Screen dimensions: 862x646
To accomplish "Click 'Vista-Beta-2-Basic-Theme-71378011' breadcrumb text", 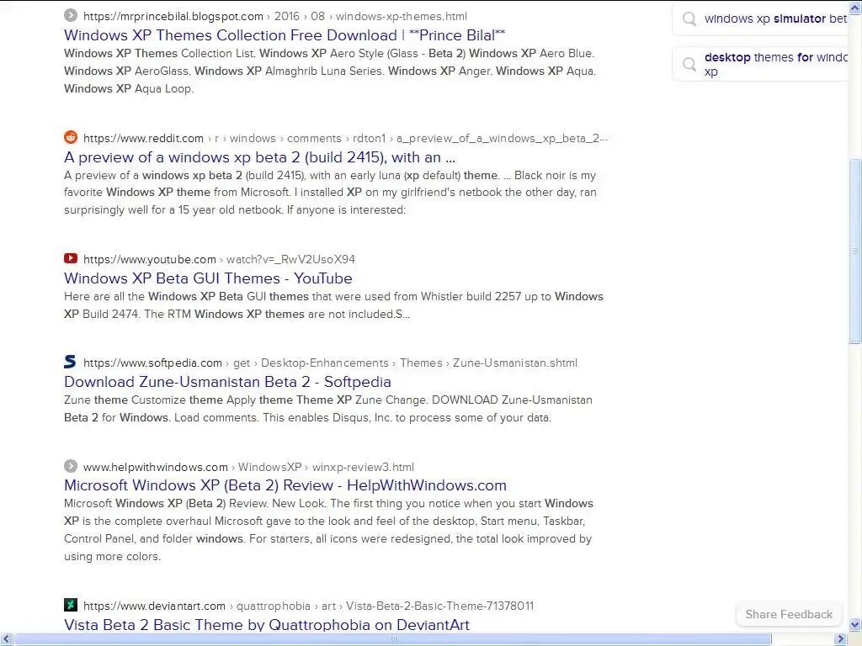I will pos(439,606).
